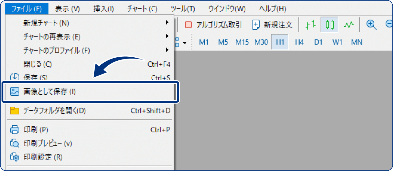393x171 pixels.
Task: Select the H4 timeframe
Action: pyautogui.click(x=299, y=42)
